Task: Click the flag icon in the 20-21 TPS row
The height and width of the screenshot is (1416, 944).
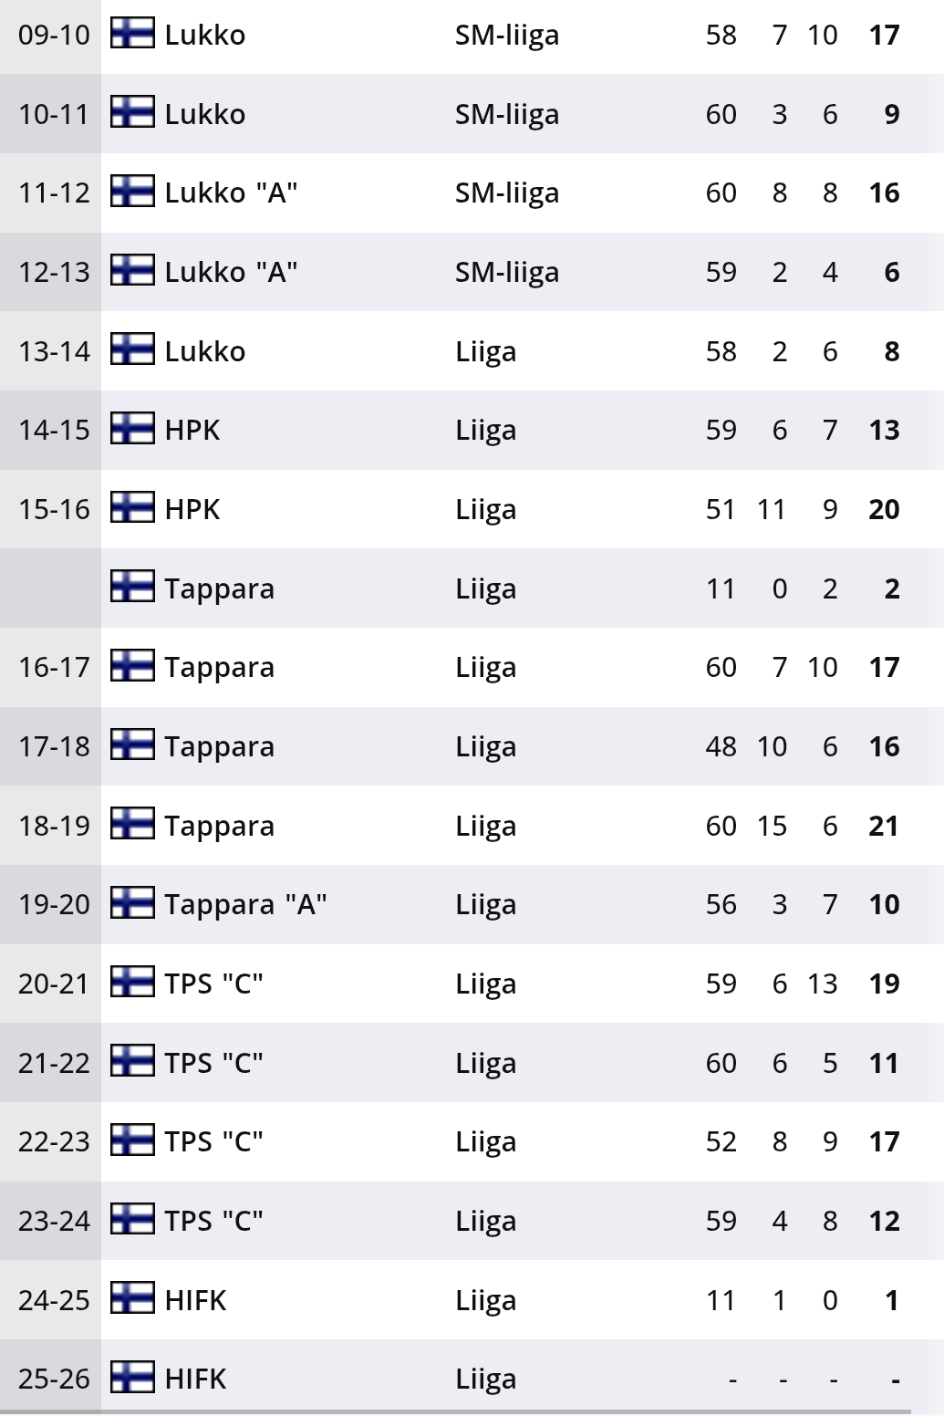Action: click(x=132, y=983)
